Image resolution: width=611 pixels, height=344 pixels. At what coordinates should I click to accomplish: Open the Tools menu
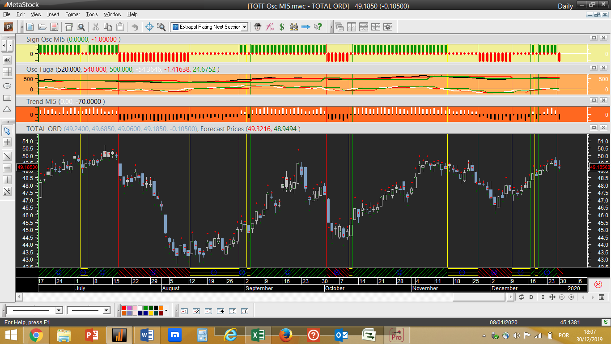point(92,14)
